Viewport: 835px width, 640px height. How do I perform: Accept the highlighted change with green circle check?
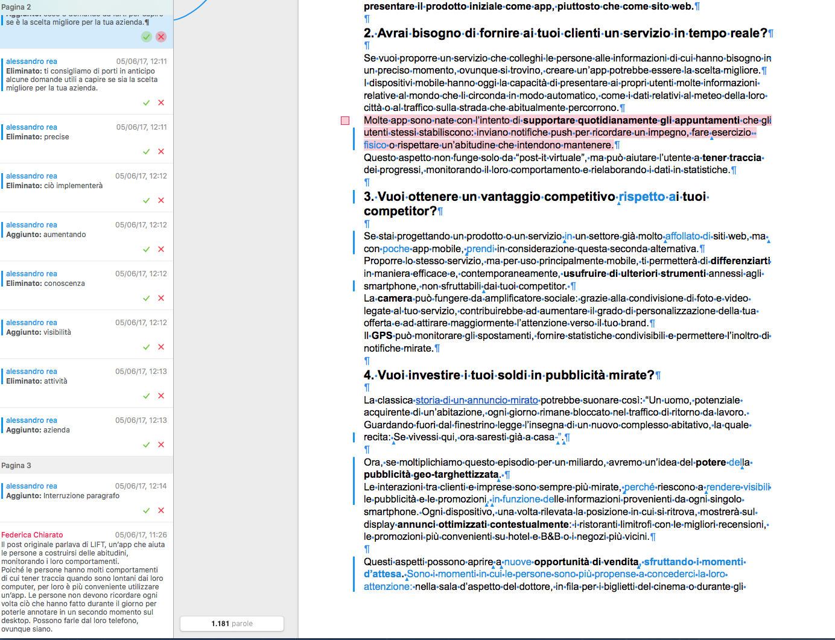coord(147,37)
